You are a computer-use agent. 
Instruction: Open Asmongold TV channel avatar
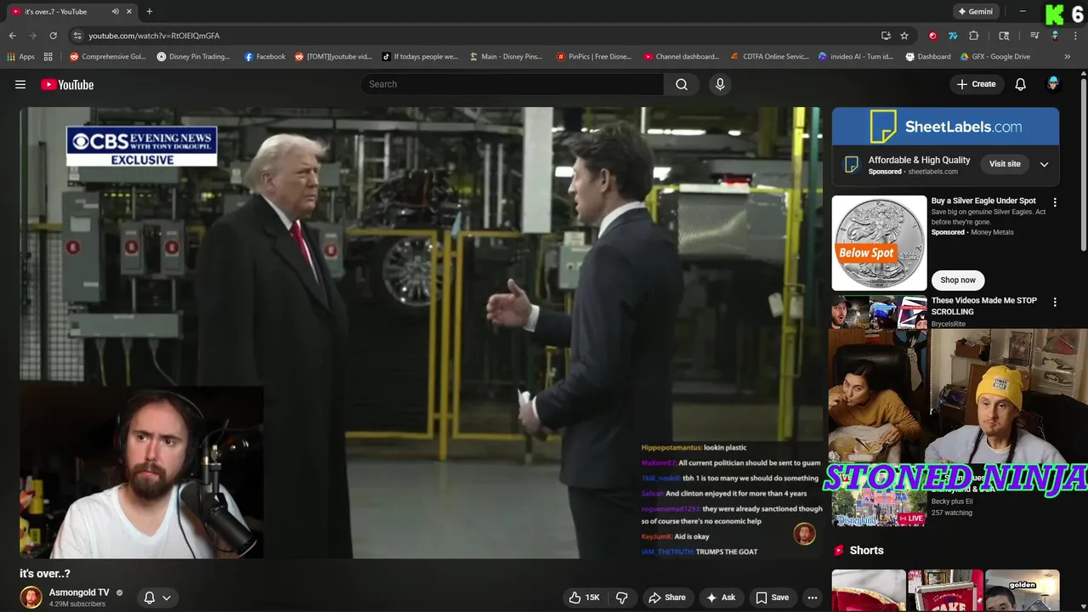coord(31,598)
